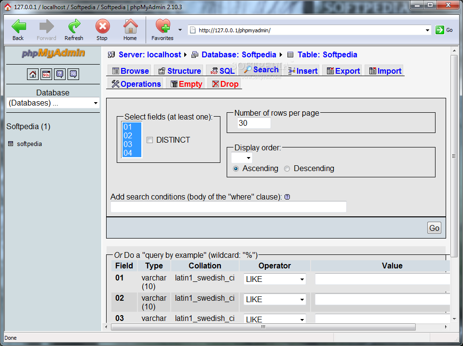The width and height of the screenshot is (463, 346).
Task: Click the red Drop tab
Action: pyautogui.click(x=225, y=84)
